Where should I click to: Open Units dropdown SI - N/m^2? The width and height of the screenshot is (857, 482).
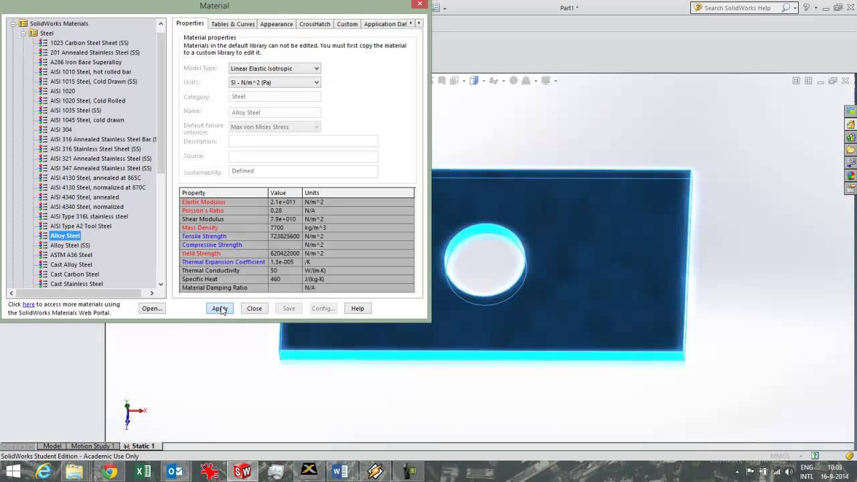275,82
